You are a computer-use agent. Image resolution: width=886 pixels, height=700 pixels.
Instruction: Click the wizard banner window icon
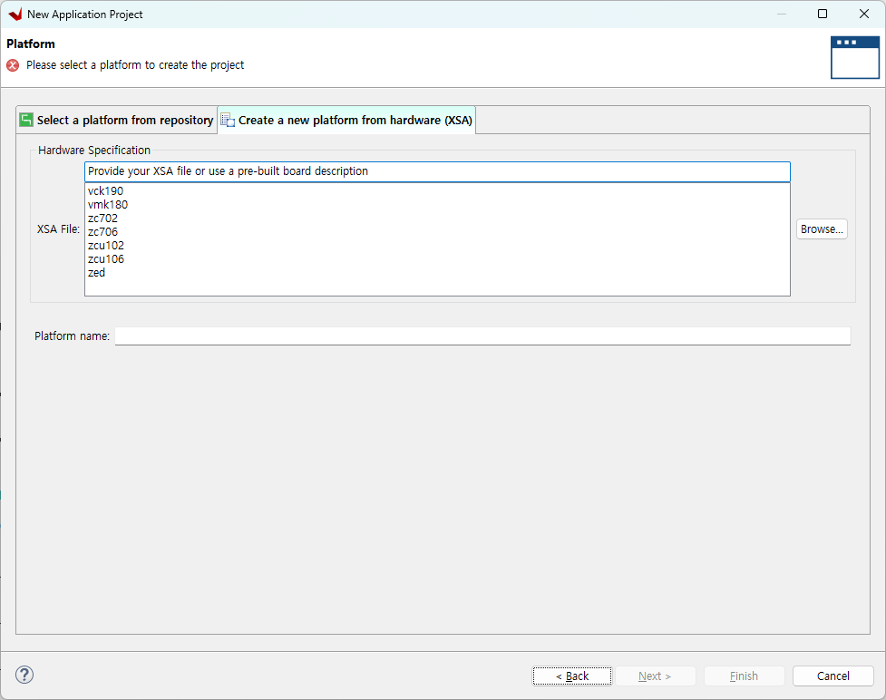pos(854,57)
